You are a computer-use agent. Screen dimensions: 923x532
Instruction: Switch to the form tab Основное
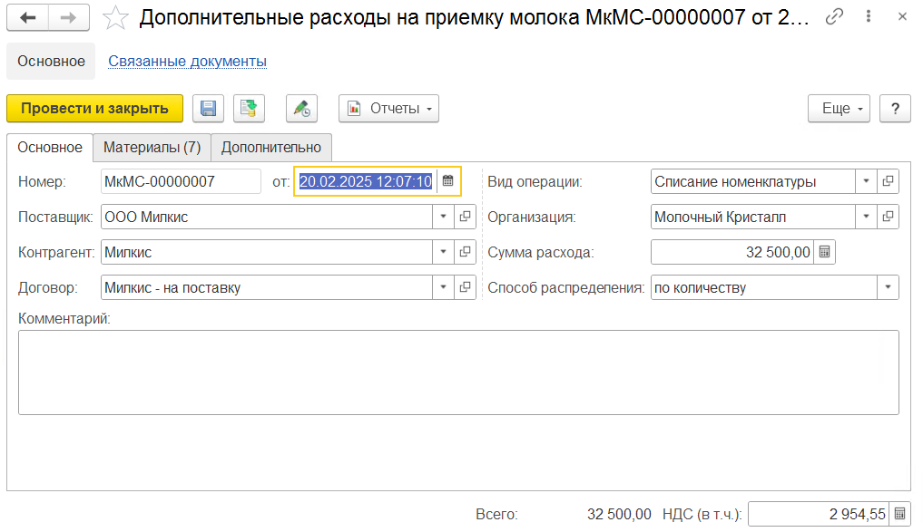click(x=50, y=148)
